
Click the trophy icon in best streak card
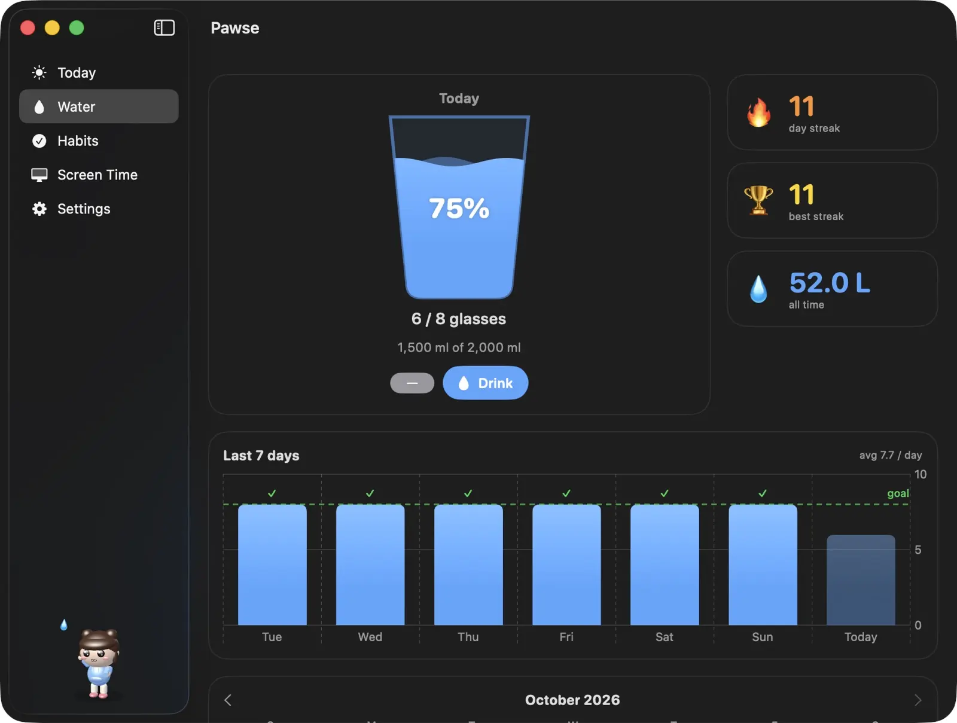758,200
